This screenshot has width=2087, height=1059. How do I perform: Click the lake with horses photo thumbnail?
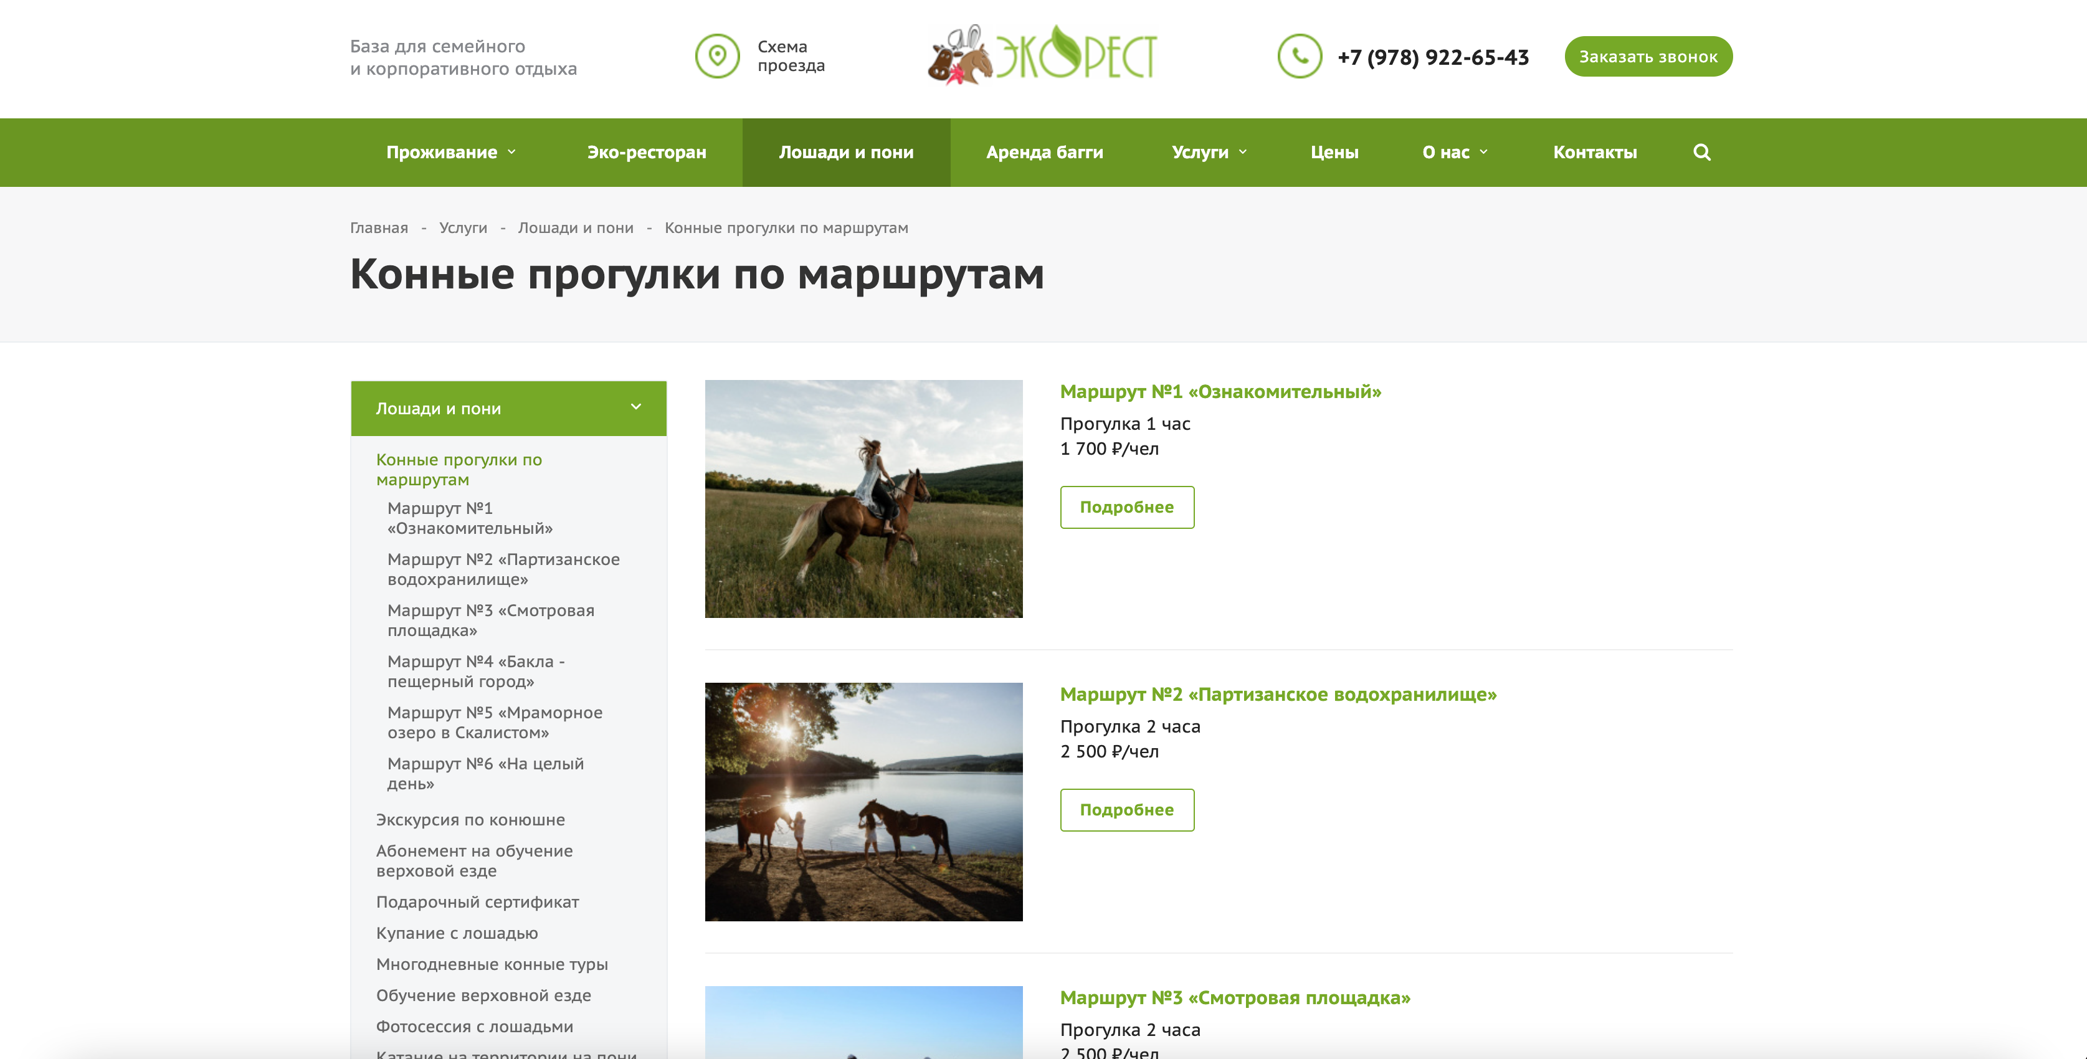[863, 802]
